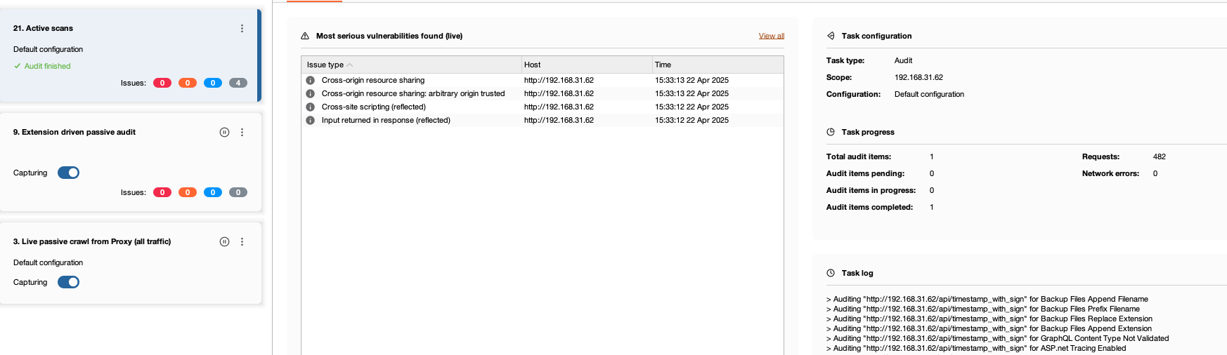Click log entry for GraphQL Content Type Not Validated
Viewport: 1227px width, 355px height.
(x=997, y=339)
